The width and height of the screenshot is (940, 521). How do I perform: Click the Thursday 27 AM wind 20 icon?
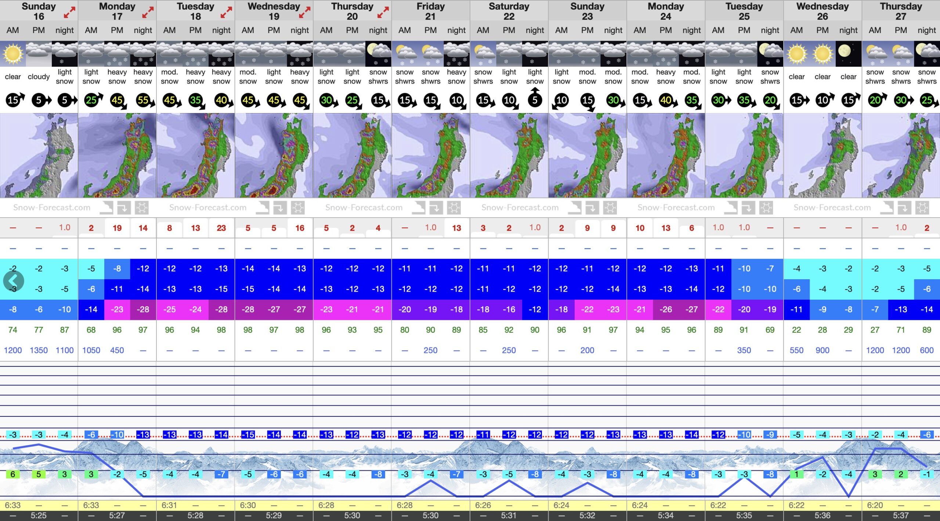[878, 100]
